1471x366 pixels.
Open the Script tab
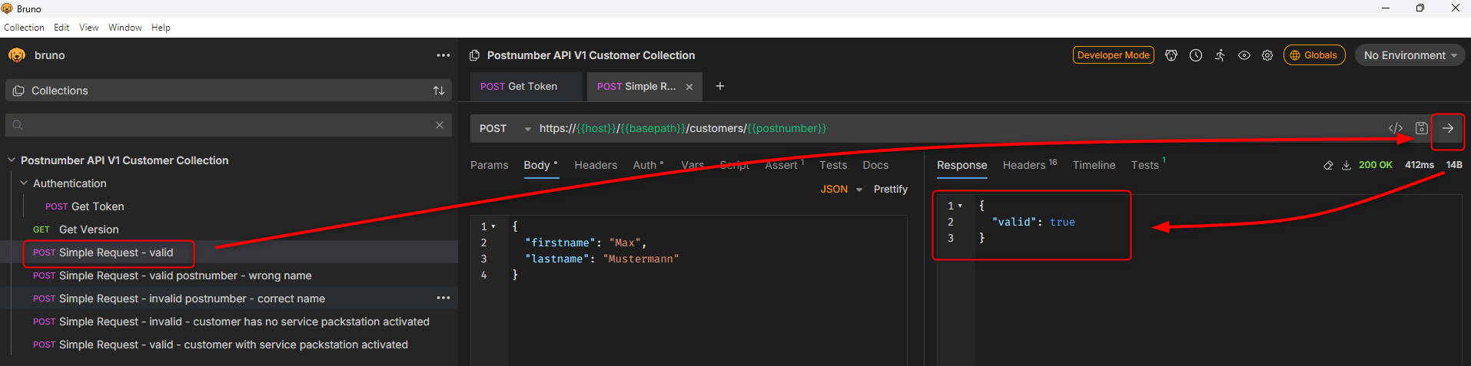pos(735,165)
